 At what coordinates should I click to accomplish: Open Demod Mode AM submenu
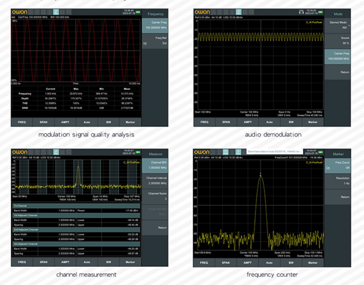pyautogui.click(x=338, y=25)
